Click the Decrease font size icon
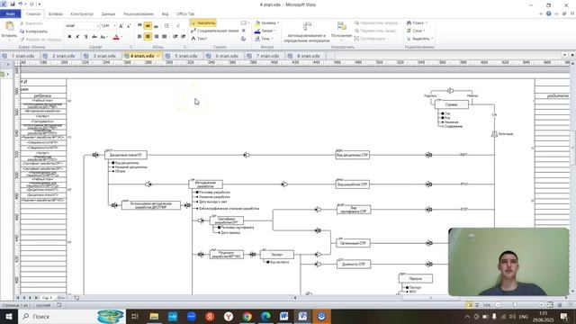Viewport: 576px width, 324px height. coord(129,26)
